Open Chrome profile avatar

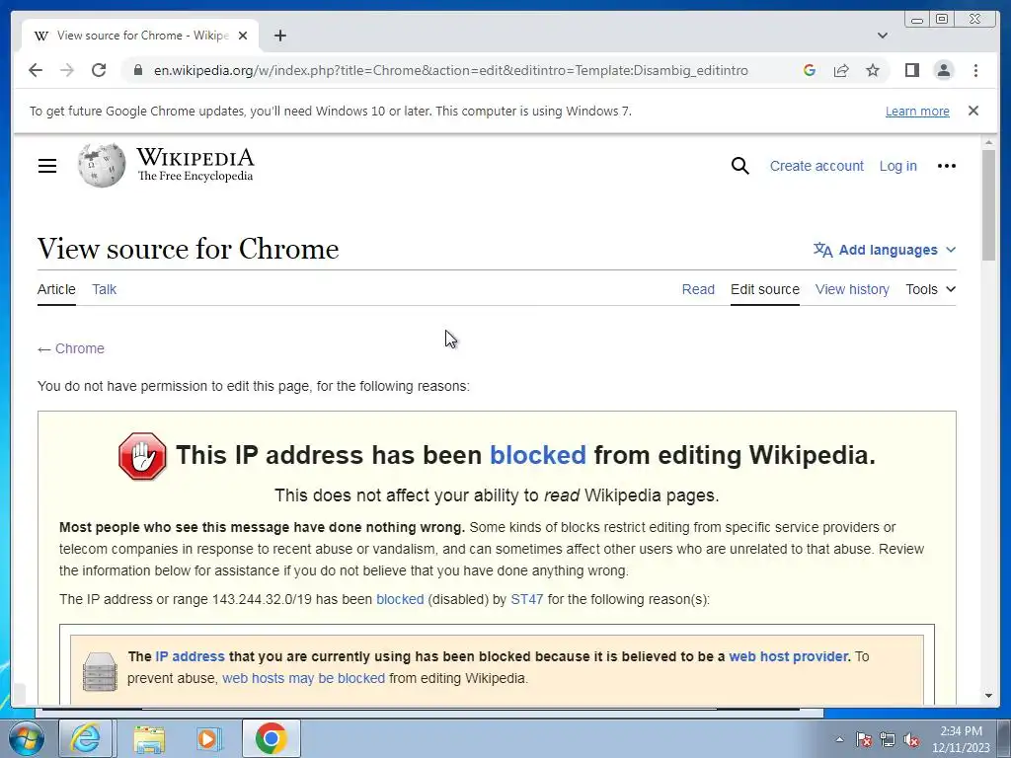pyautogui.click(x=943, y=70)
